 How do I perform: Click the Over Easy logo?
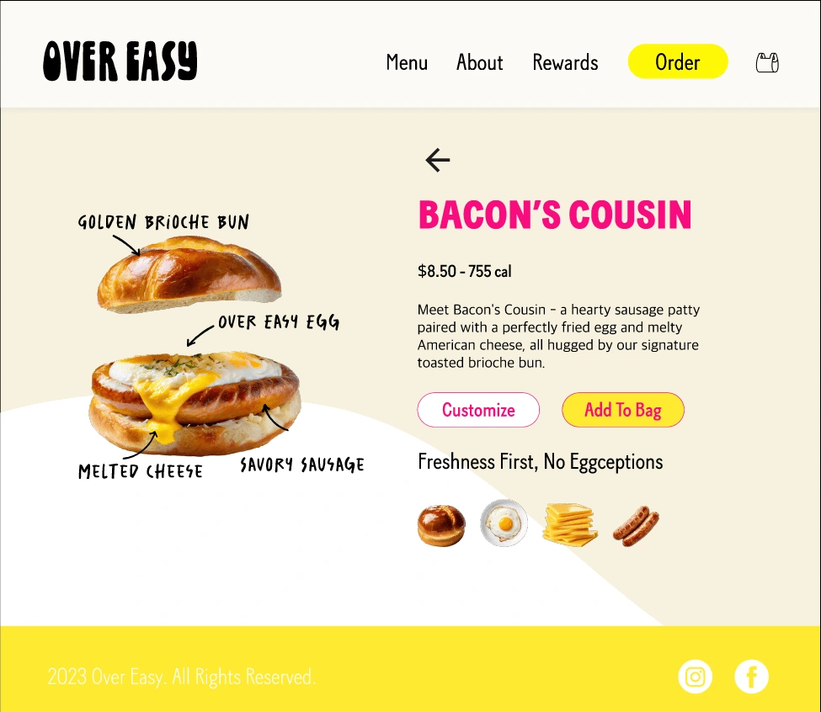pos(120,61)
